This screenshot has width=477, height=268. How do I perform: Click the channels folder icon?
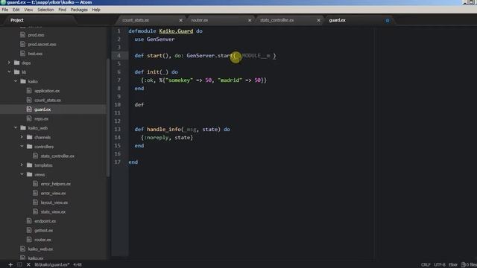point(30,137)
